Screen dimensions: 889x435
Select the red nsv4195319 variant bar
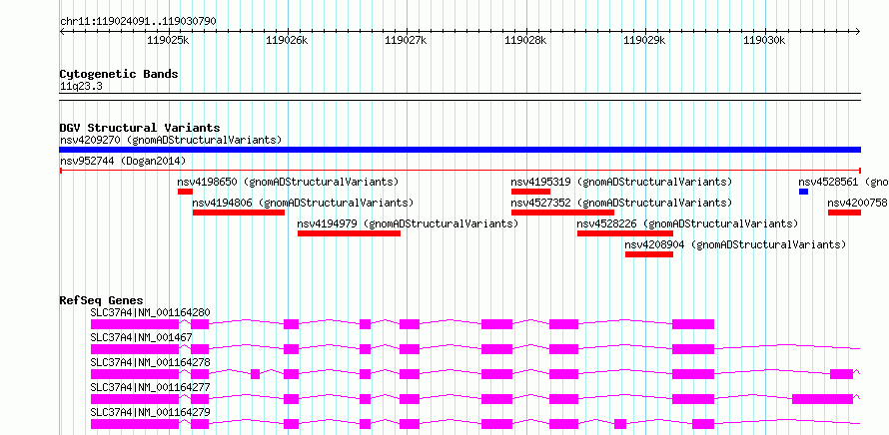pos(530,192)
